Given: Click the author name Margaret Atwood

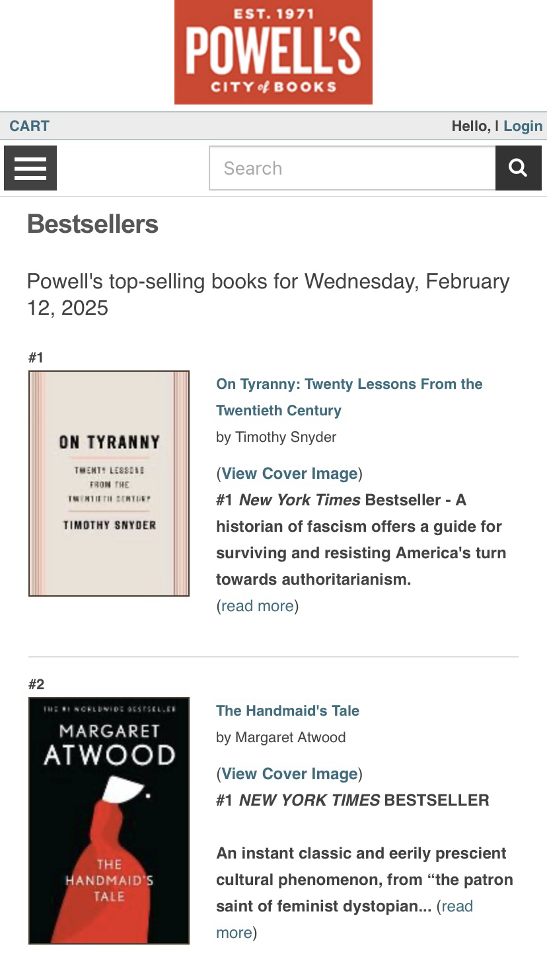Looking at the screenshot, I should 291,738.
